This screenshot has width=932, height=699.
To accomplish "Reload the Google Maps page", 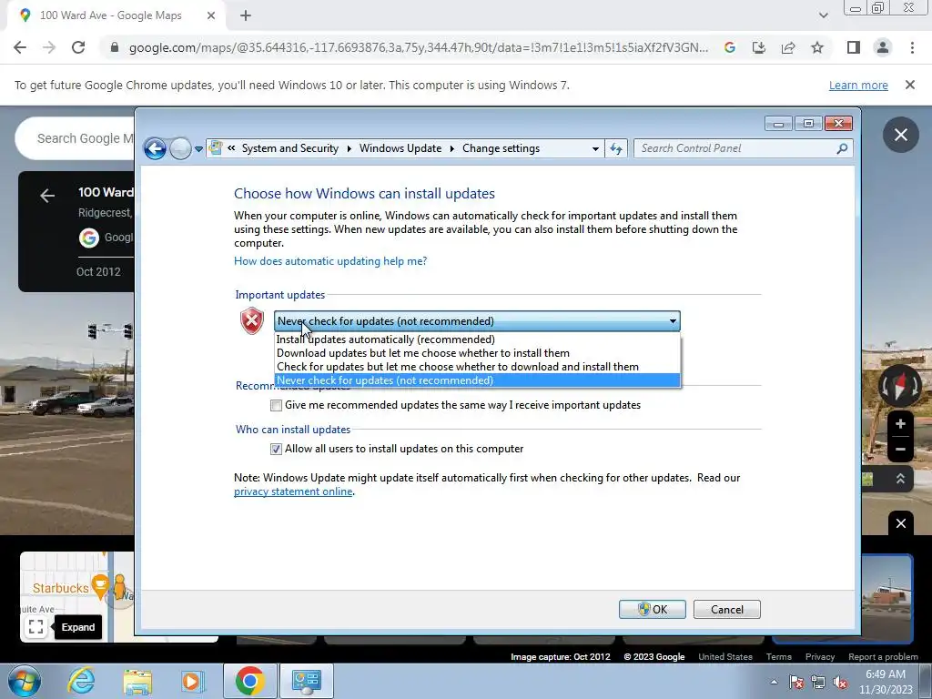I will [78, 47].
